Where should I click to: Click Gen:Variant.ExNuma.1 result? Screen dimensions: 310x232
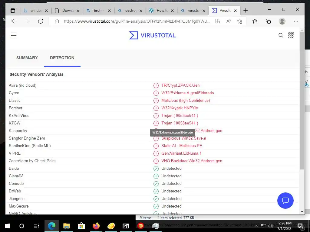[x=181, y=153]
